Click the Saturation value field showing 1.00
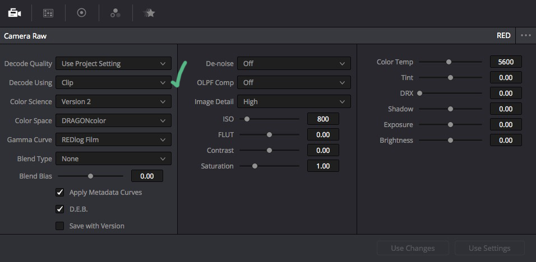 pos(323,166)
